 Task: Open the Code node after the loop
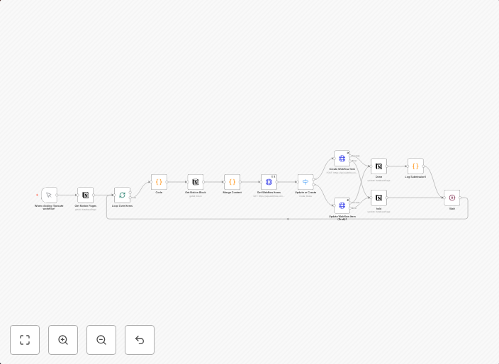pos(159,182)
